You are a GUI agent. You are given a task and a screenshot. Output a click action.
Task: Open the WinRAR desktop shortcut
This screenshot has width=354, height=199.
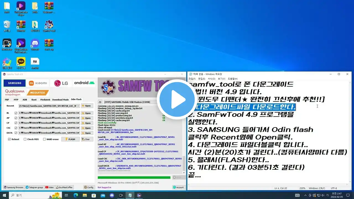coord(21,26)
